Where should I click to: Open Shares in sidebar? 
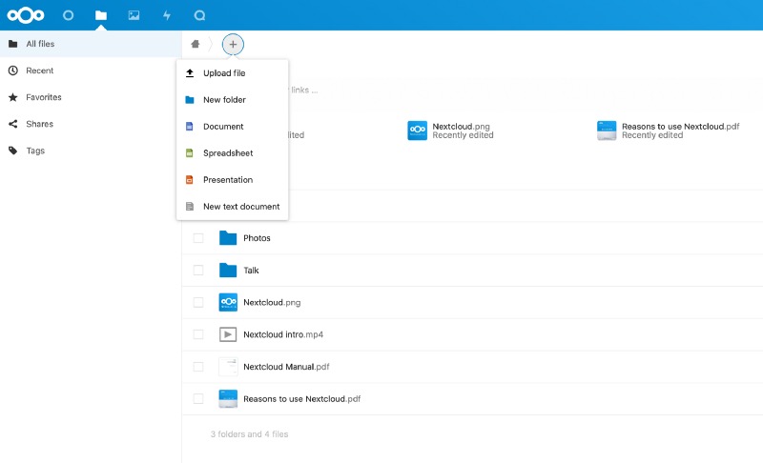point(91,124)
